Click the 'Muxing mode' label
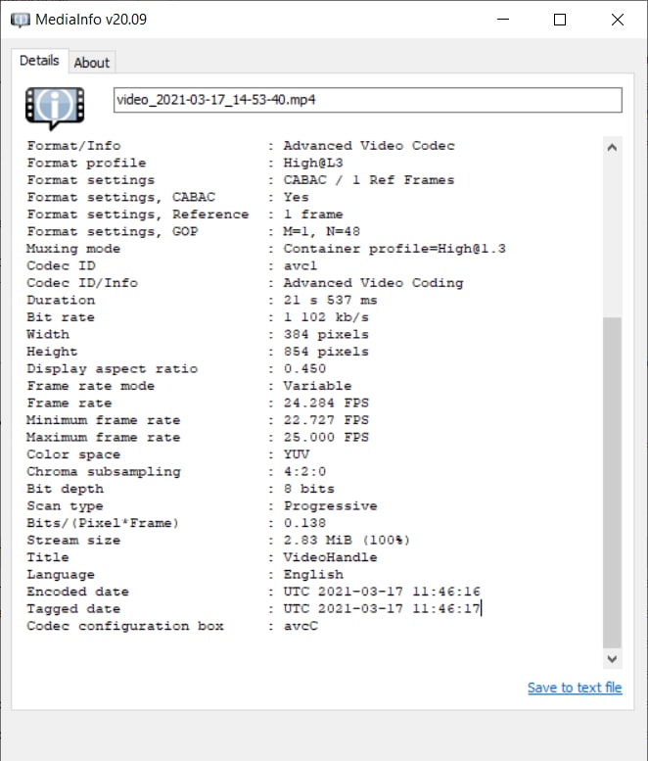Viewport: 648px width, 761px height. [73, 249]
